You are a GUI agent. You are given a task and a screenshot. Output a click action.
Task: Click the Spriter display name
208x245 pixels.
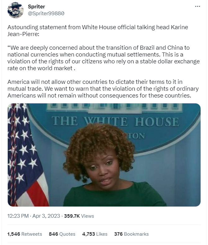coord(36,7)
